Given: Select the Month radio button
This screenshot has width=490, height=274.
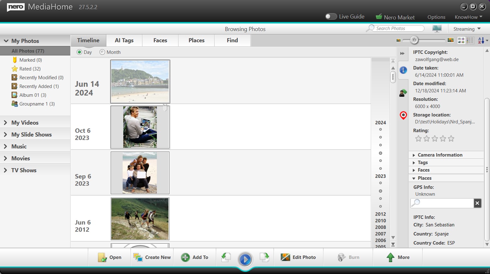Looking at the screenshot, I should pyautogui.click(x=102, y=52).
